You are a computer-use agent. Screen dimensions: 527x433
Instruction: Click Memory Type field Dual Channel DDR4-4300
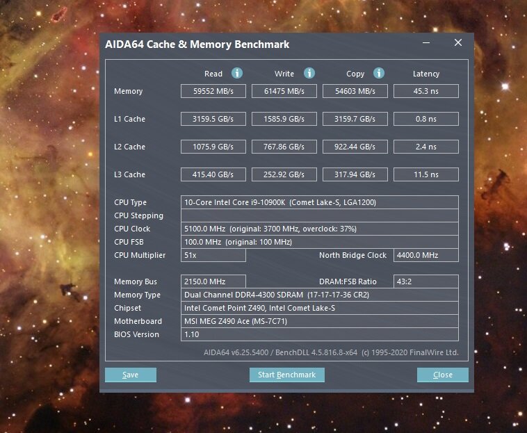point(320,295)
